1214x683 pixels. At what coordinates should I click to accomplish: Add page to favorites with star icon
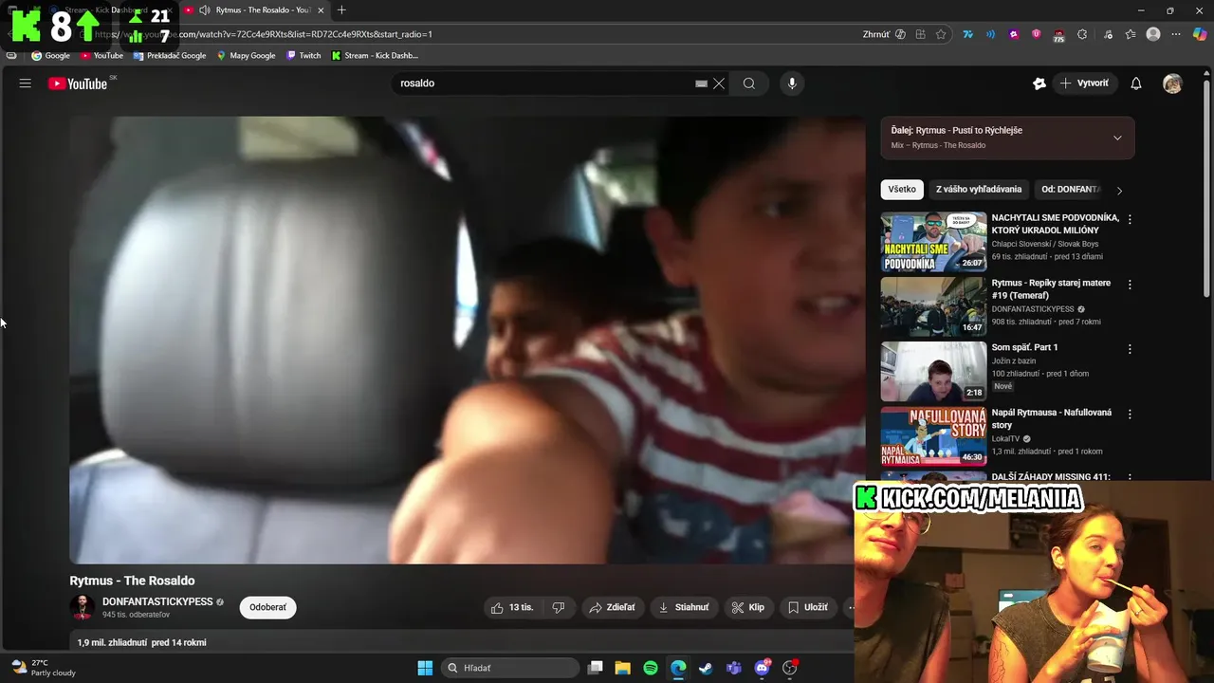[941, 34]
